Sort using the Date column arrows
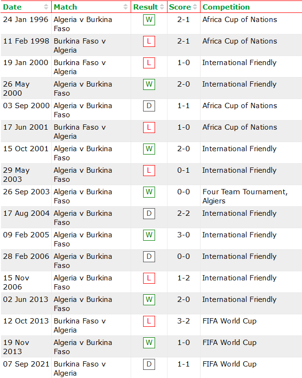The height and width of the screenshot is (378, 302). pyautogui.click(x=46, y=7)
